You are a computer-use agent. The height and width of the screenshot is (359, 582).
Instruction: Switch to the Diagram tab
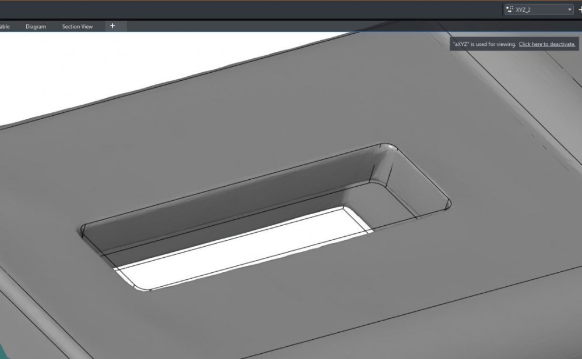(36, 26)
